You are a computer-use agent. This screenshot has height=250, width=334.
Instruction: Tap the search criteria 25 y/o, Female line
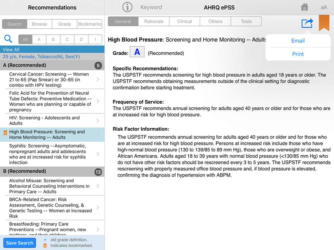(x=52, y=57)
